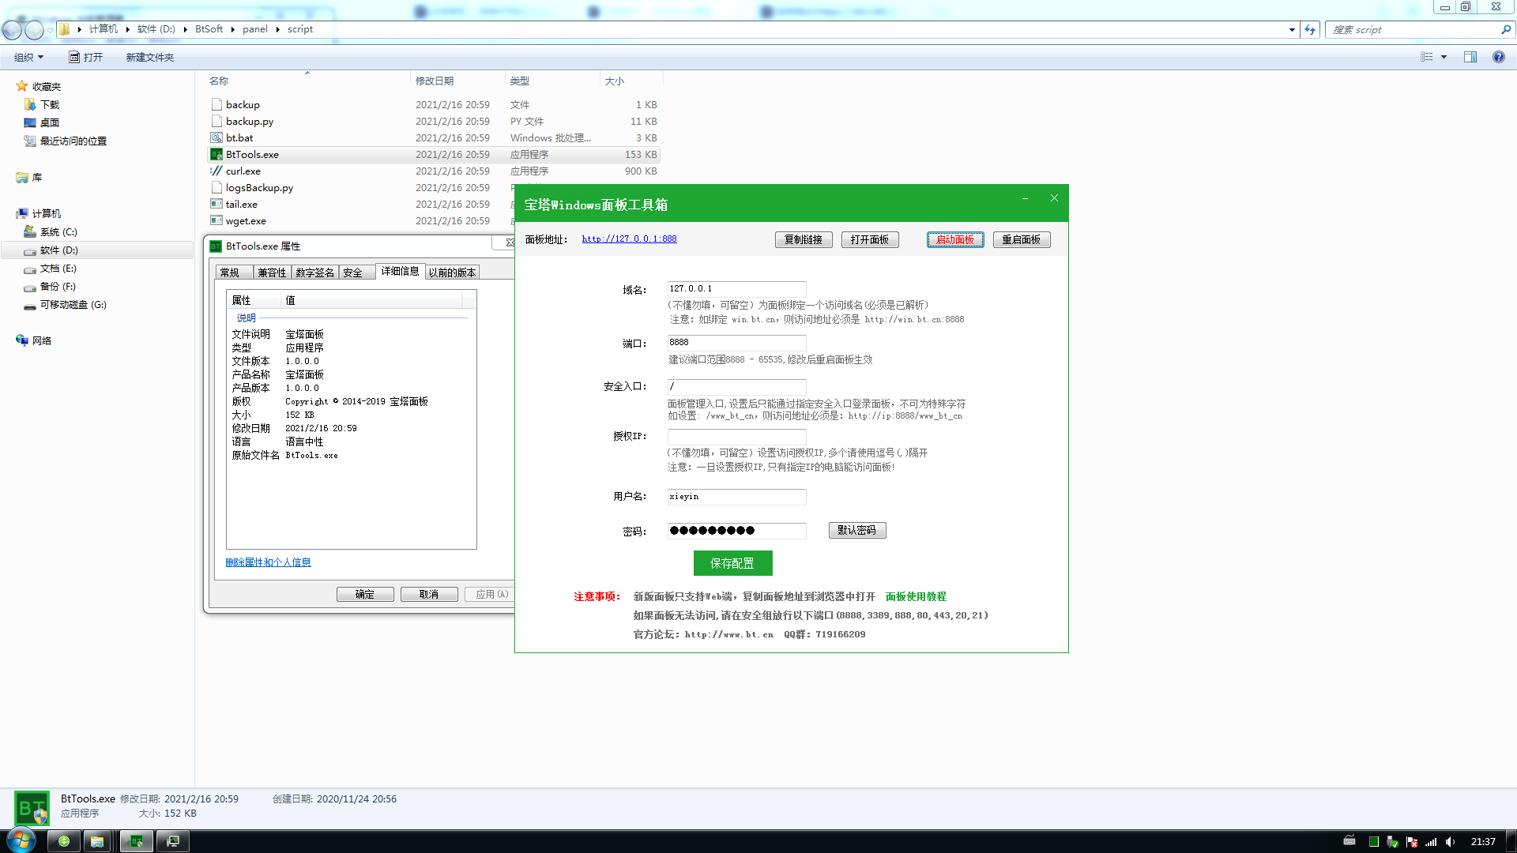This screenshot has height=853, width=1517.
Task: Click the 计算机 breadcrumb segment
Action: 103,29
